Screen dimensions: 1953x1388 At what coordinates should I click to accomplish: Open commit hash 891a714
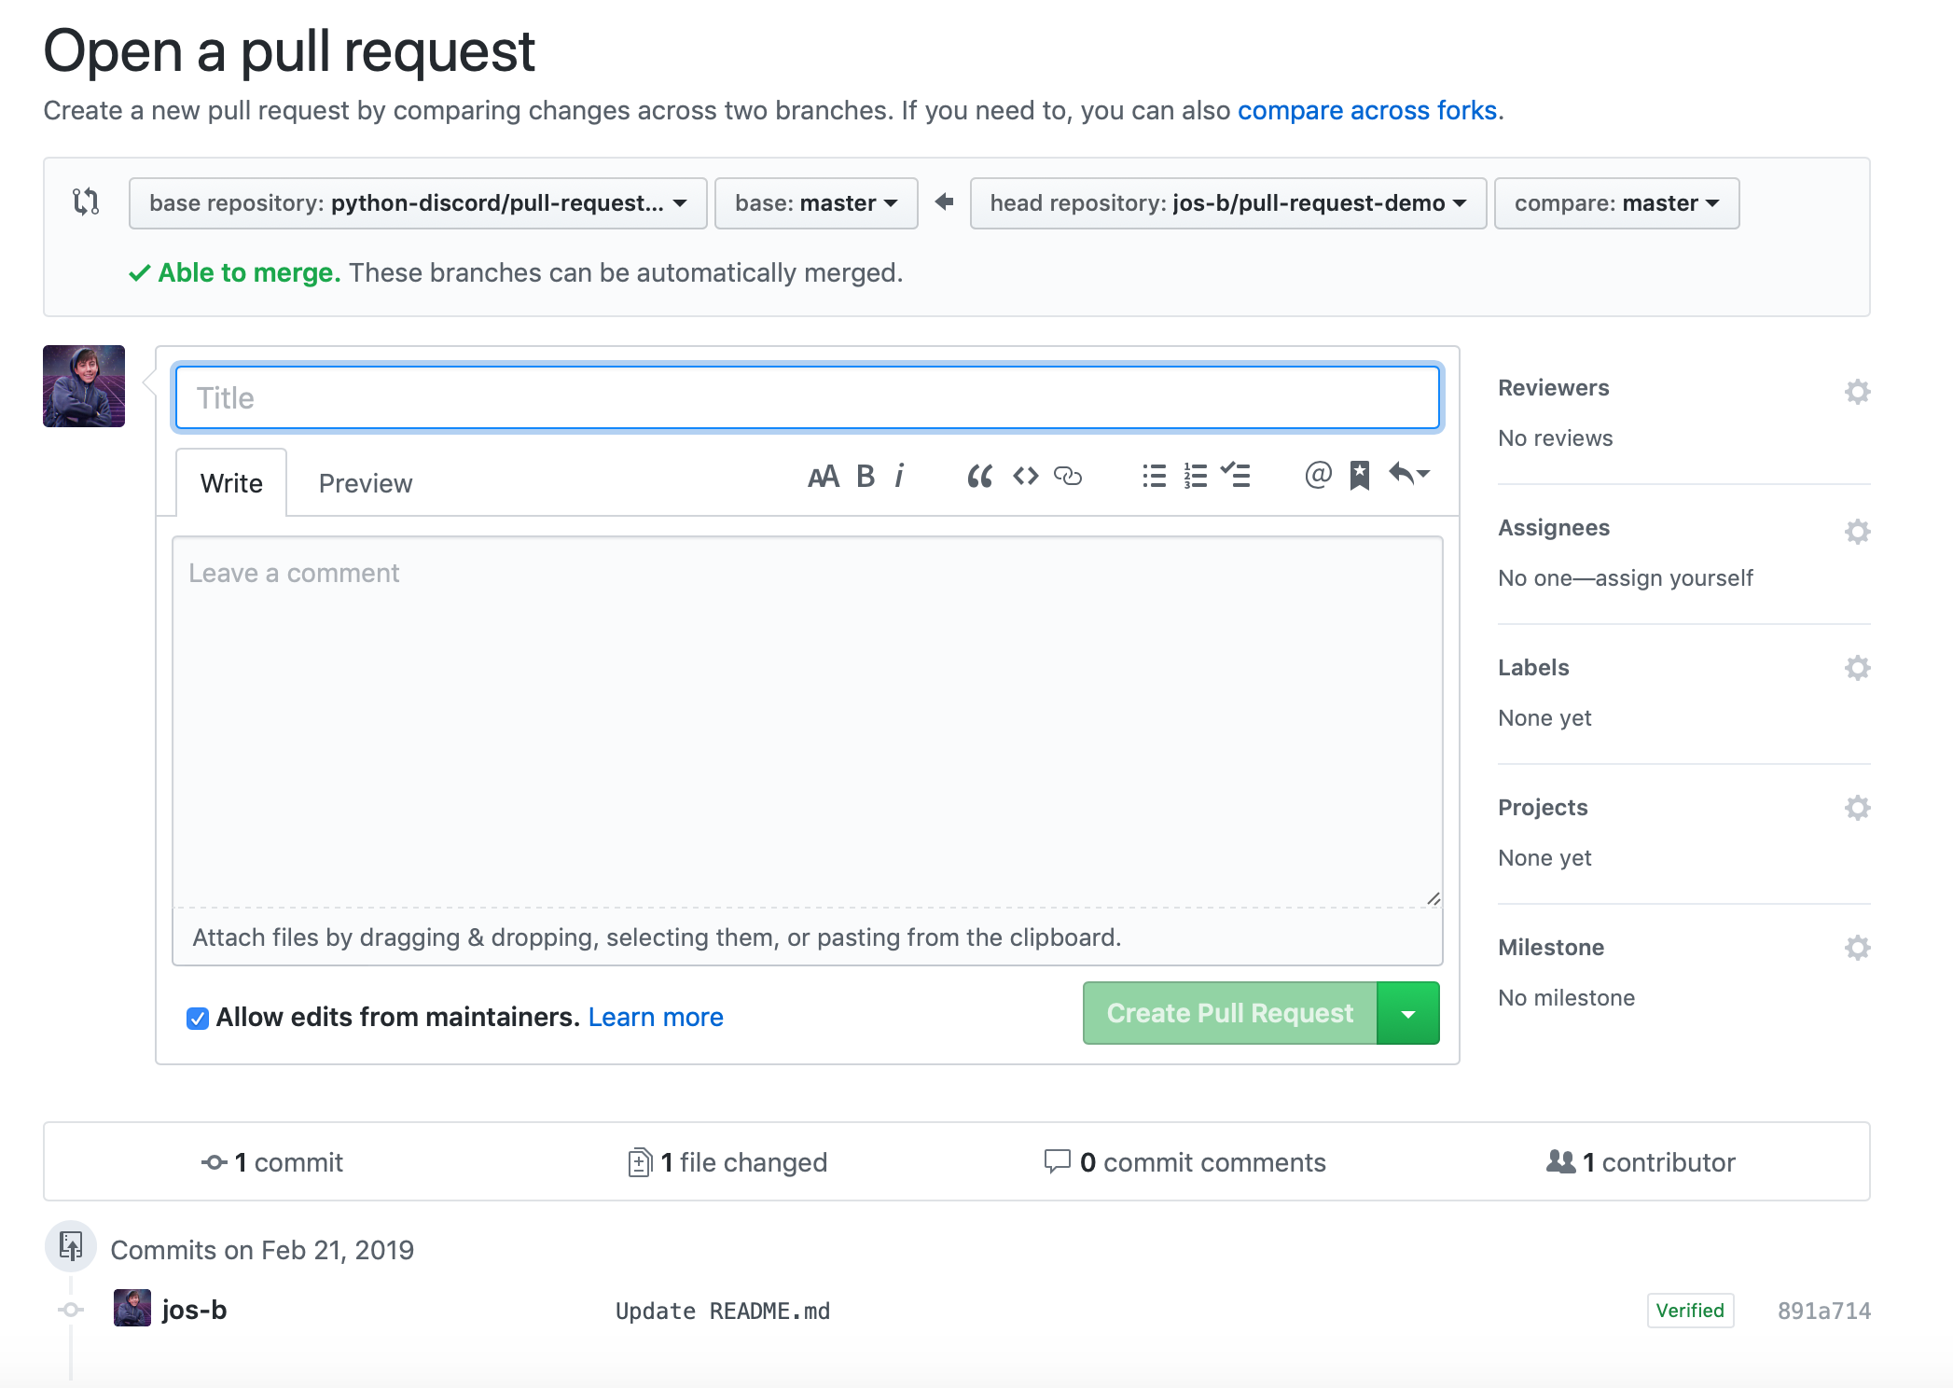tap(1823, 1311)
